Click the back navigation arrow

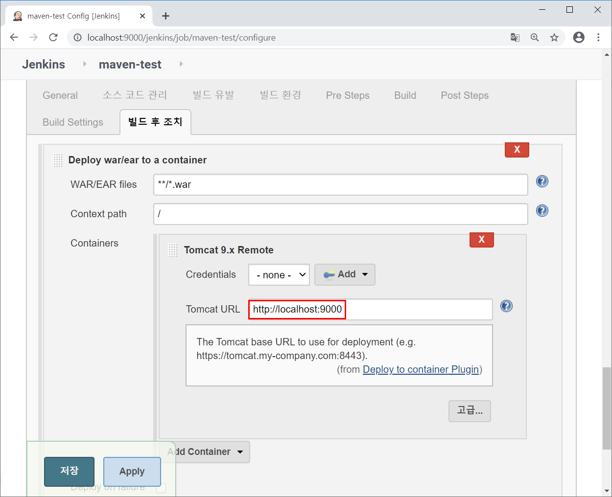click(14, 38)
